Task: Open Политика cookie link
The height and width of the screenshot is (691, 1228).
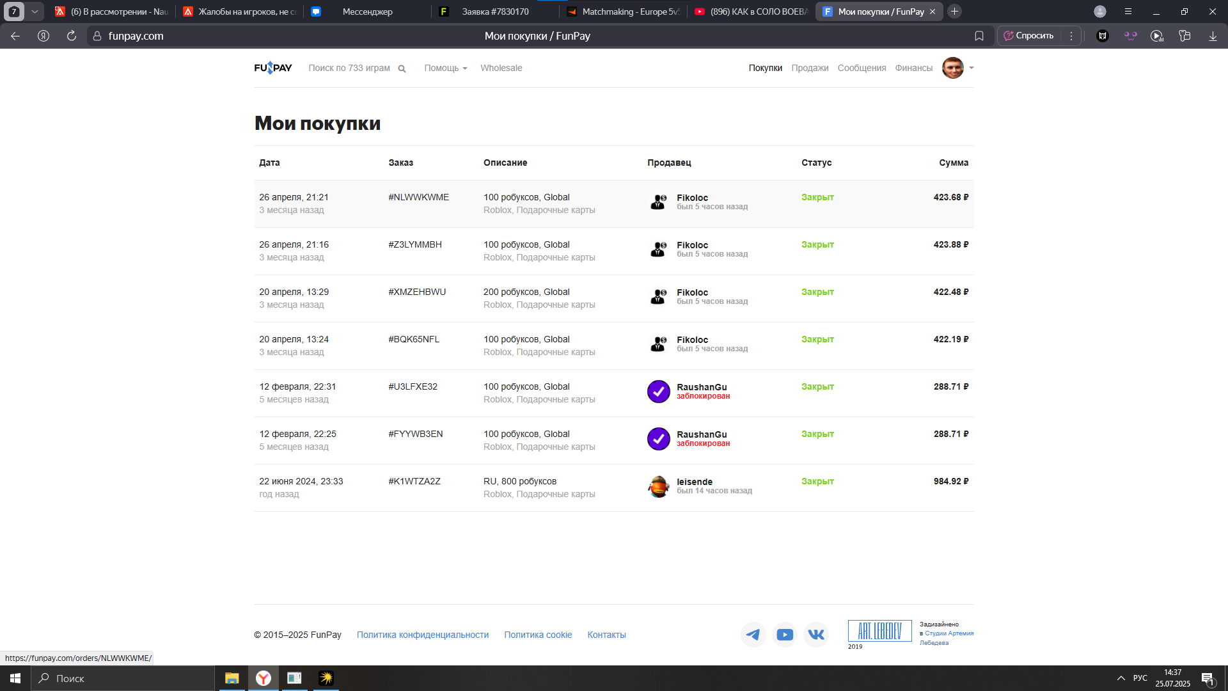Action: [538, 635]
